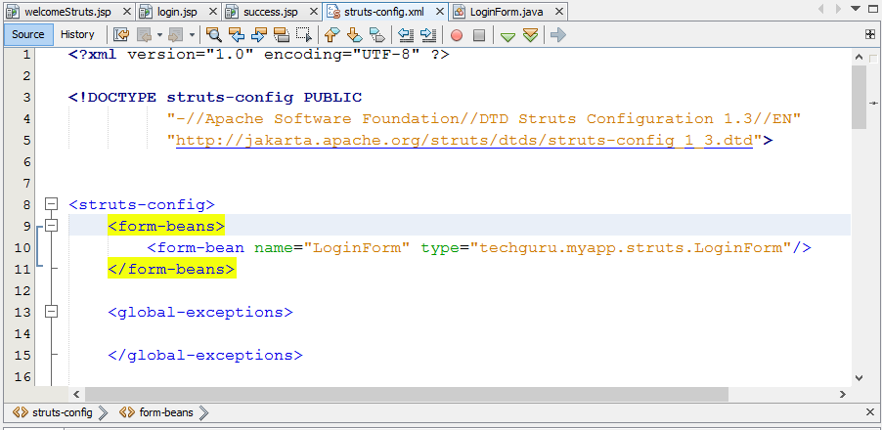The width and height of the screenshot is (882, 430).
Task: Select struts-config.xml tab
Action: click(383, 12)
